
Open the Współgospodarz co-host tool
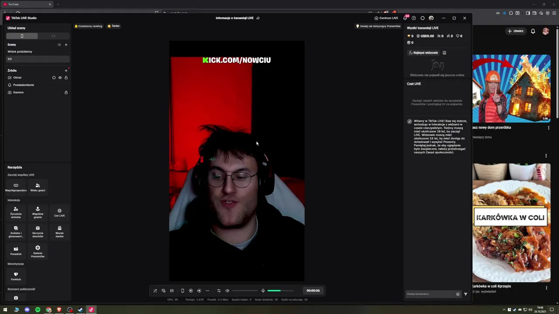(16, 187)
